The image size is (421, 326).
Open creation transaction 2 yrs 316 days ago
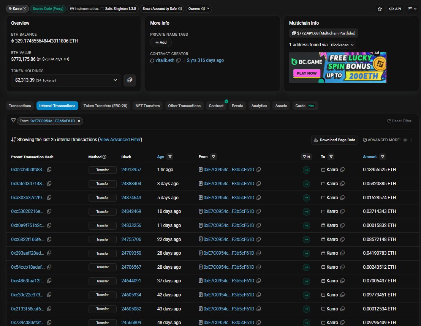pyautogui.click(x=206, y=60)
